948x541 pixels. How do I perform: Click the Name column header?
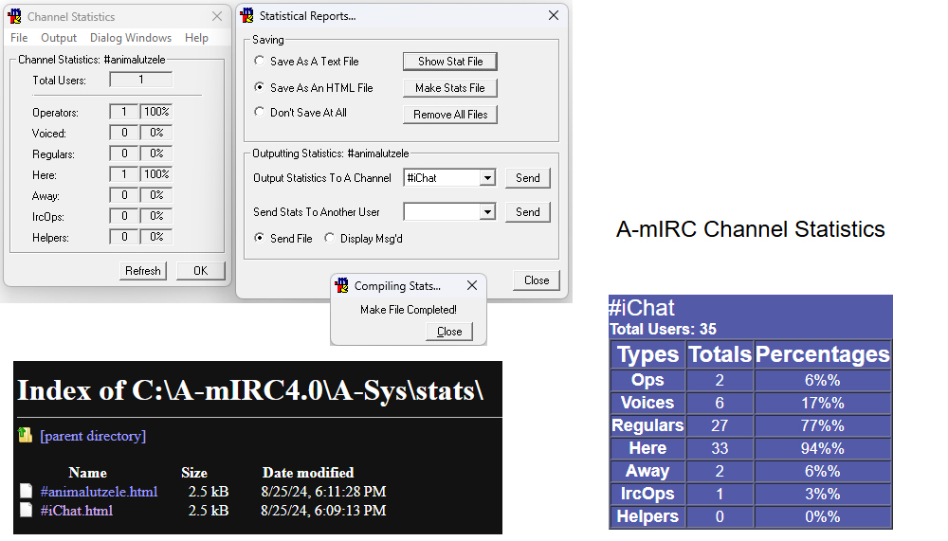point(87,472)
